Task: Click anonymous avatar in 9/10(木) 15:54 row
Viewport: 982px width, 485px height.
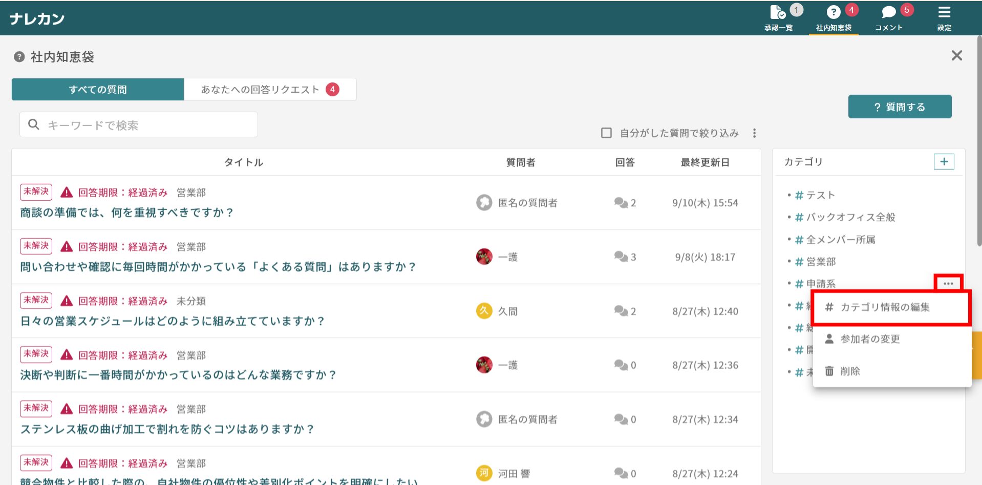Action: tap(484, 203)
